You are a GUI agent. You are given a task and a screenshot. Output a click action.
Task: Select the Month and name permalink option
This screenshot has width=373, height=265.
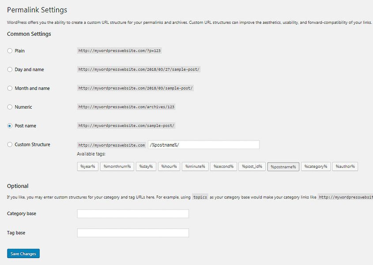point(9,88)
